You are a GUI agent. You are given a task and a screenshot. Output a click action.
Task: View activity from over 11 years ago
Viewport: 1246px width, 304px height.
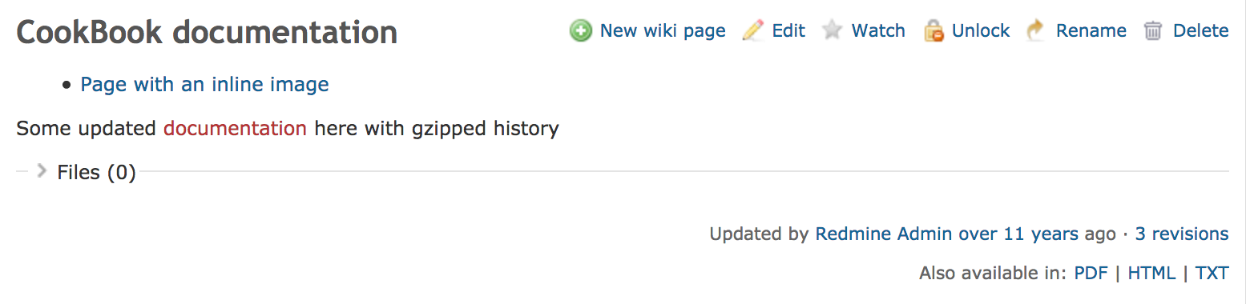[x=1018, y=234]
